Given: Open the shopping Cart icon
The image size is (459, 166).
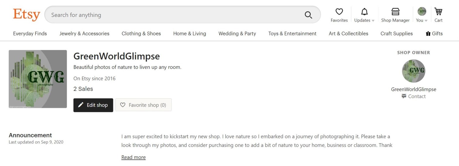Looking at the screenshot, I should (438, 15).
